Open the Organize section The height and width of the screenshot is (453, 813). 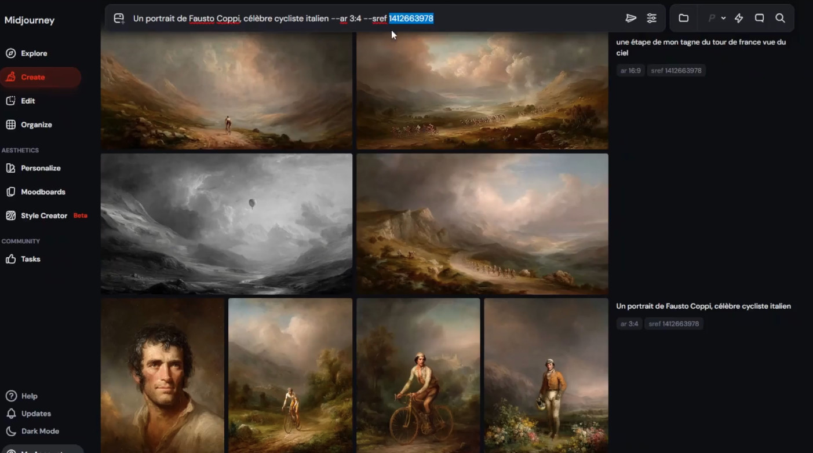[x=36, y=125]
